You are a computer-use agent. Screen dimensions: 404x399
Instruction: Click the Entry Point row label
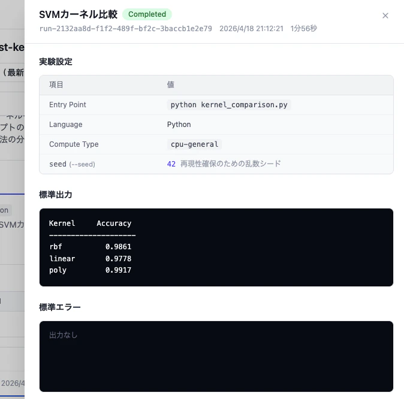click(x=68, y=105)
